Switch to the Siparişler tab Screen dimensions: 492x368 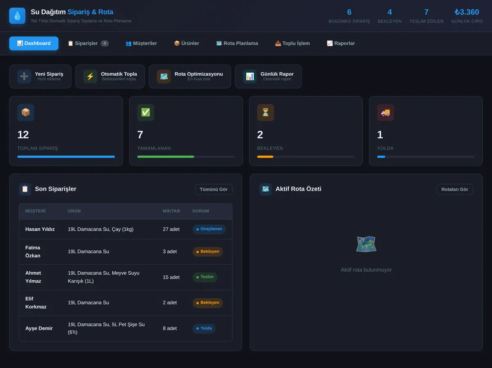point(88,43)
